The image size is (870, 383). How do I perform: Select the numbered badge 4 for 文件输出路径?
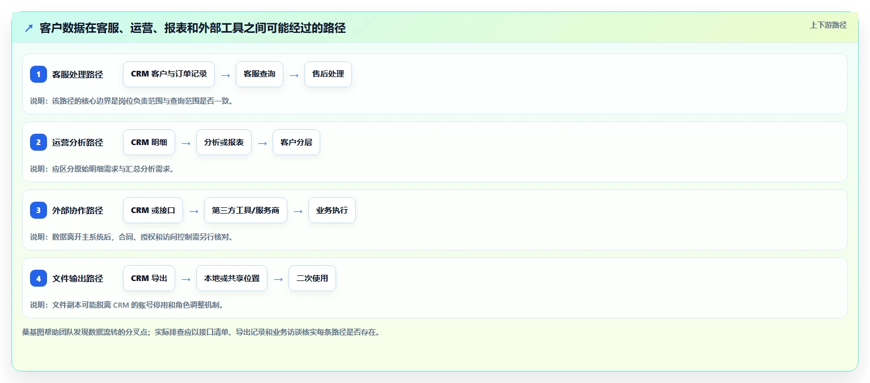click(39, 278)
